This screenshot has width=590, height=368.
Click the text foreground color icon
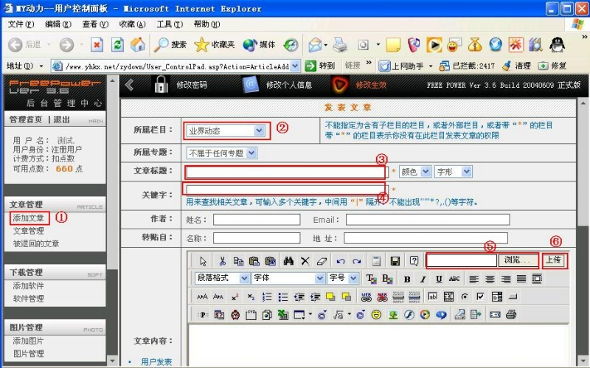coord(371,279)
